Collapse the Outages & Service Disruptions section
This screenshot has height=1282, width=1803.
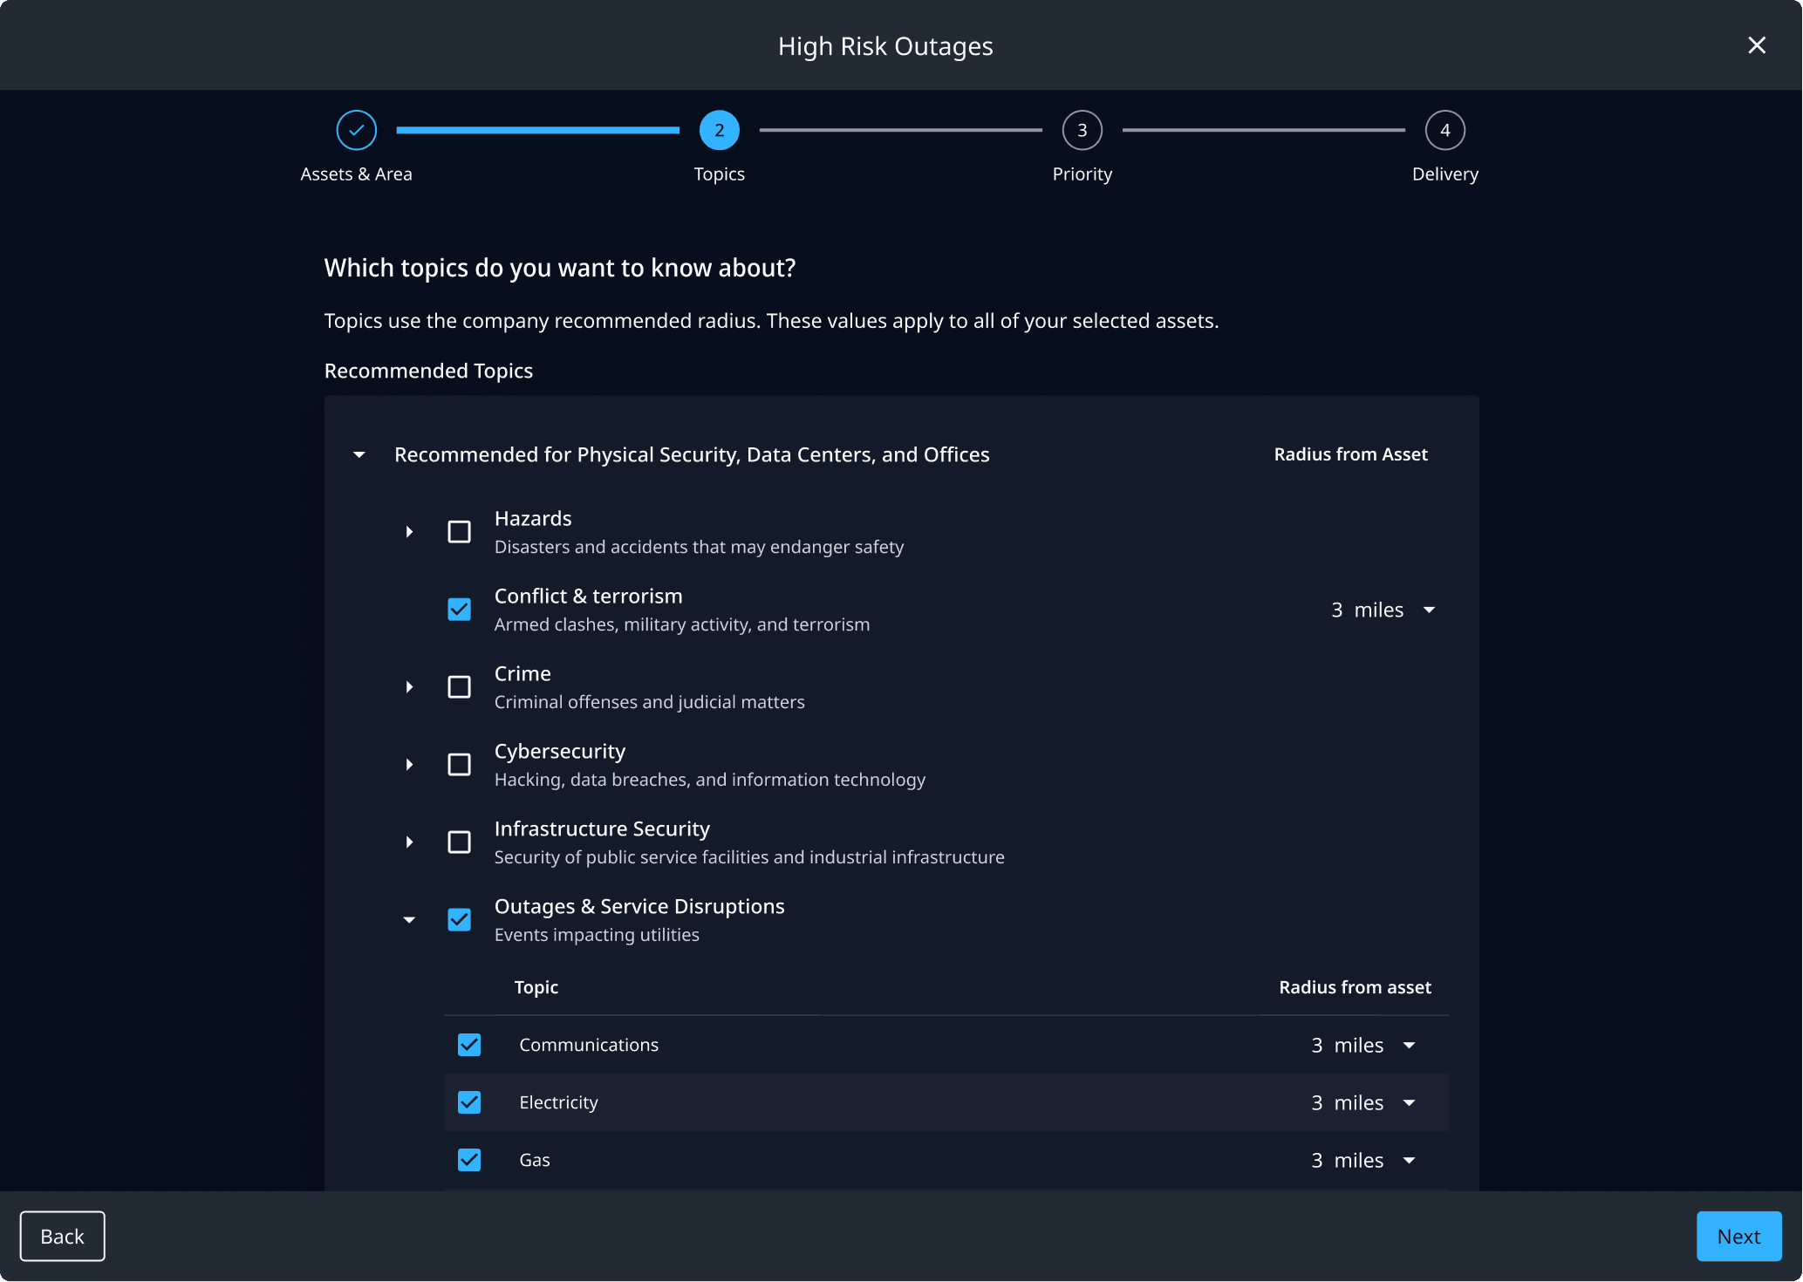pyautogui.click(x=409, y=920)
